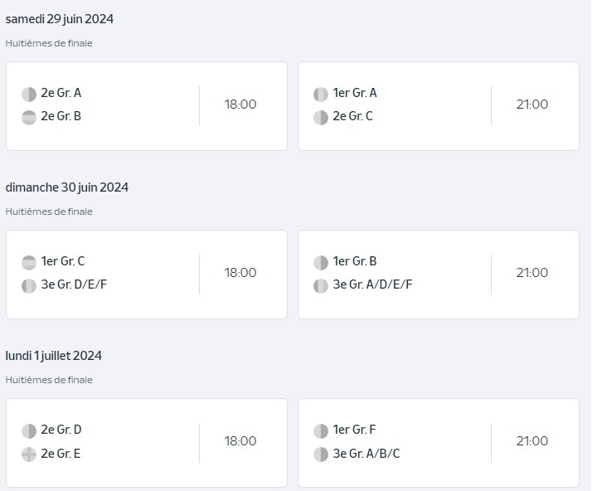Click the flag icon beside 2e Gr. B

point(29,118)
